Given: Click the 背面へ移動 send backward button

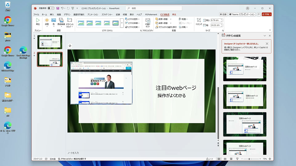Looking at the screenshot, I should [x=162, y=23].
